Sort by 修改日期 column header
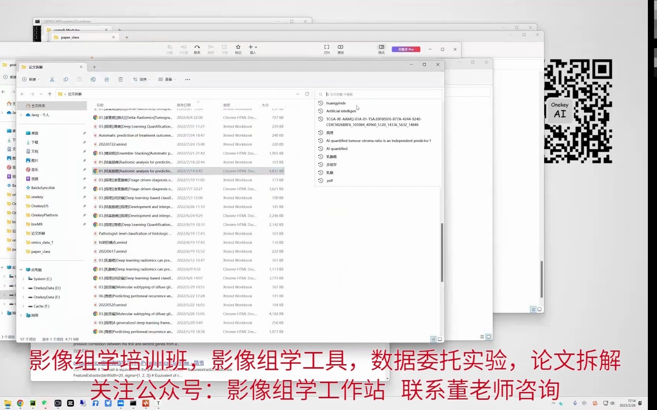657x410 pixels. pos(184,105)
